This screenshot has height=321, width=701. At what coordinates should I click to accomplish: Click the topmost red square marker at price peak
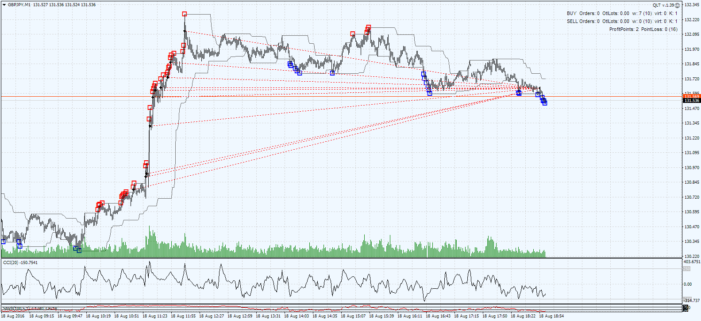pos(185,14)
